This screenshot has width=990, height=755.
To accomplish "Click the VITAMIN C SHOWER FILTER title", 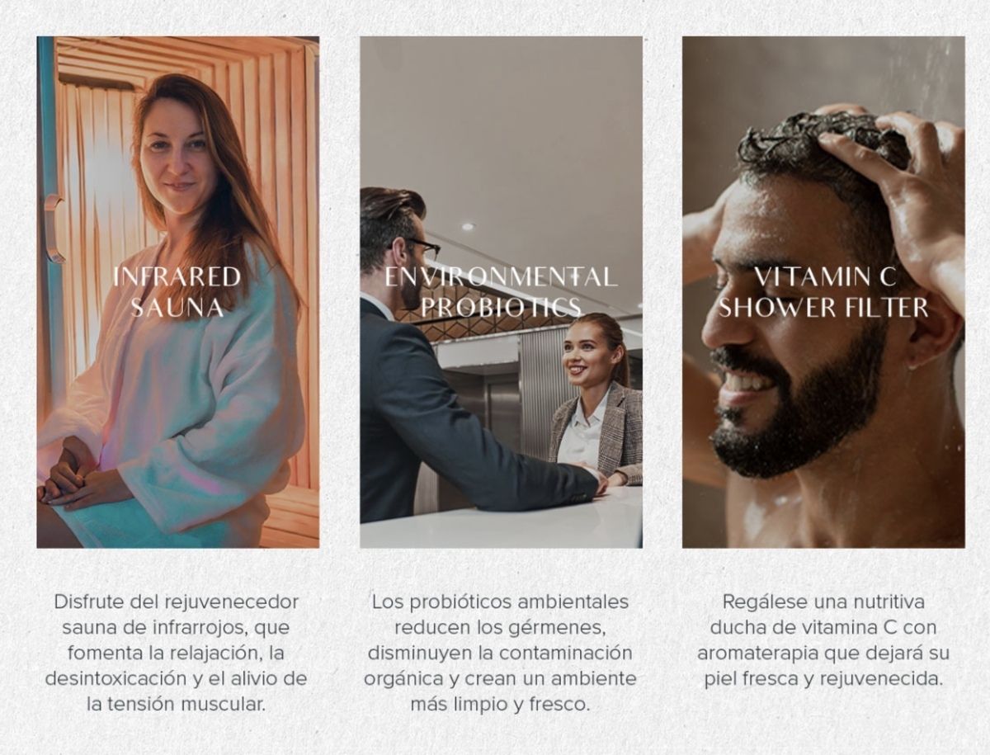I will pyautogui.click(x=823, y=291).
